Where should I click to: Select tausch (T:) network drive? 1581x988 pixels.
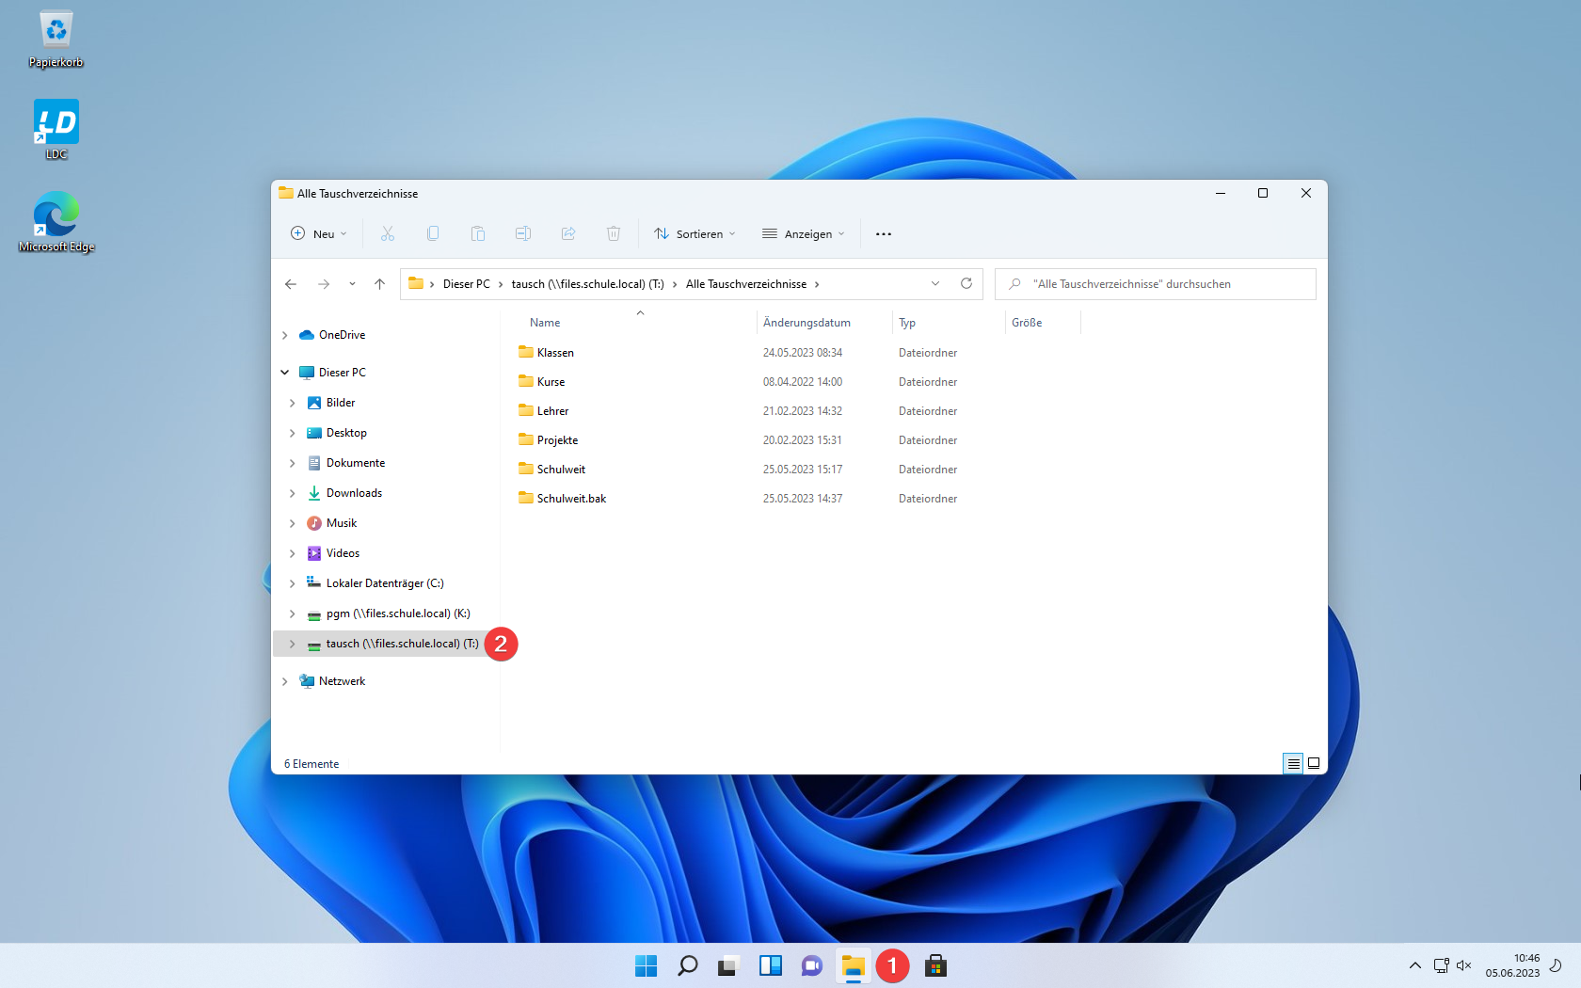click(x=402, y=644)
